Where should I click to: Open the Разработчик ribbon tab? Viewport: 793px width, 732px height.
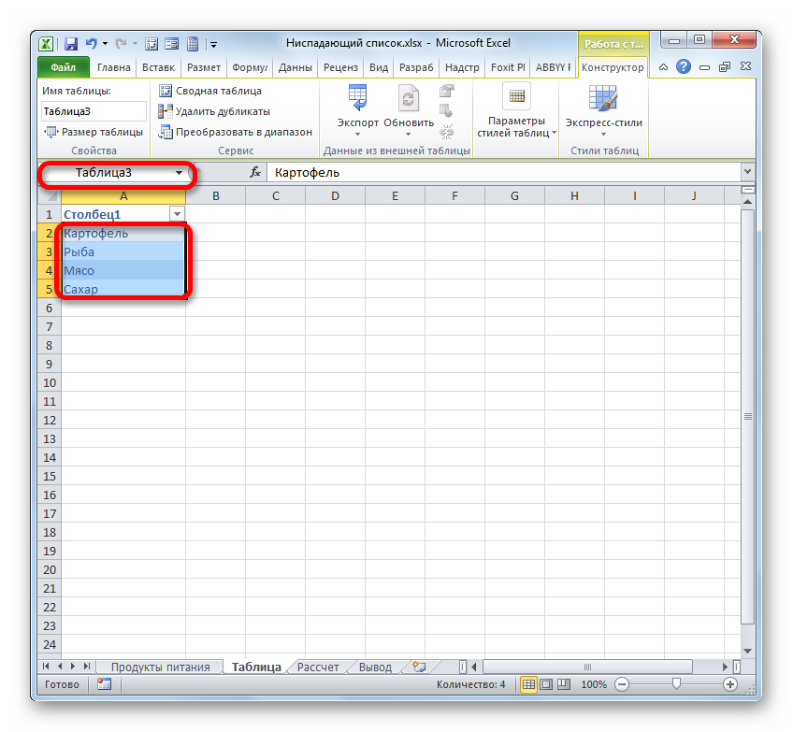coord(416,67)
